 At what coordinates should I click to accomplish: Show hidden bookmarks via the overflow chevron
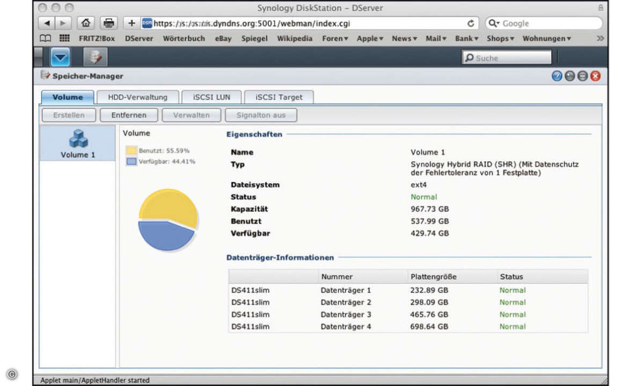(x=601, y=39)
